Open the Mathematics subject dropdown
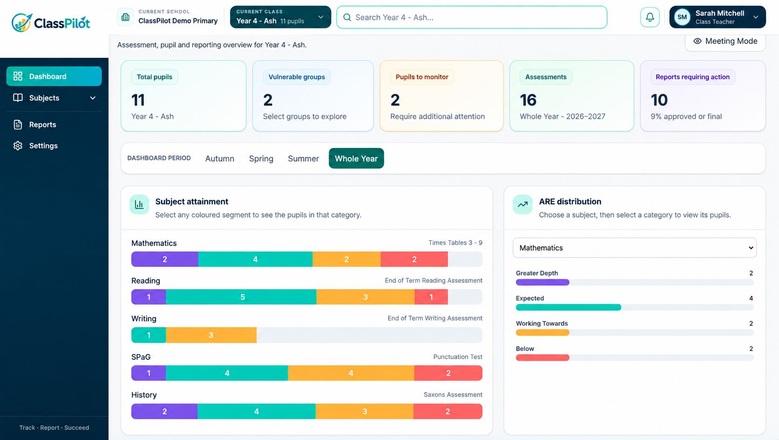The height and width of the screenshot is (440, 779). click(x=634, y=248)
